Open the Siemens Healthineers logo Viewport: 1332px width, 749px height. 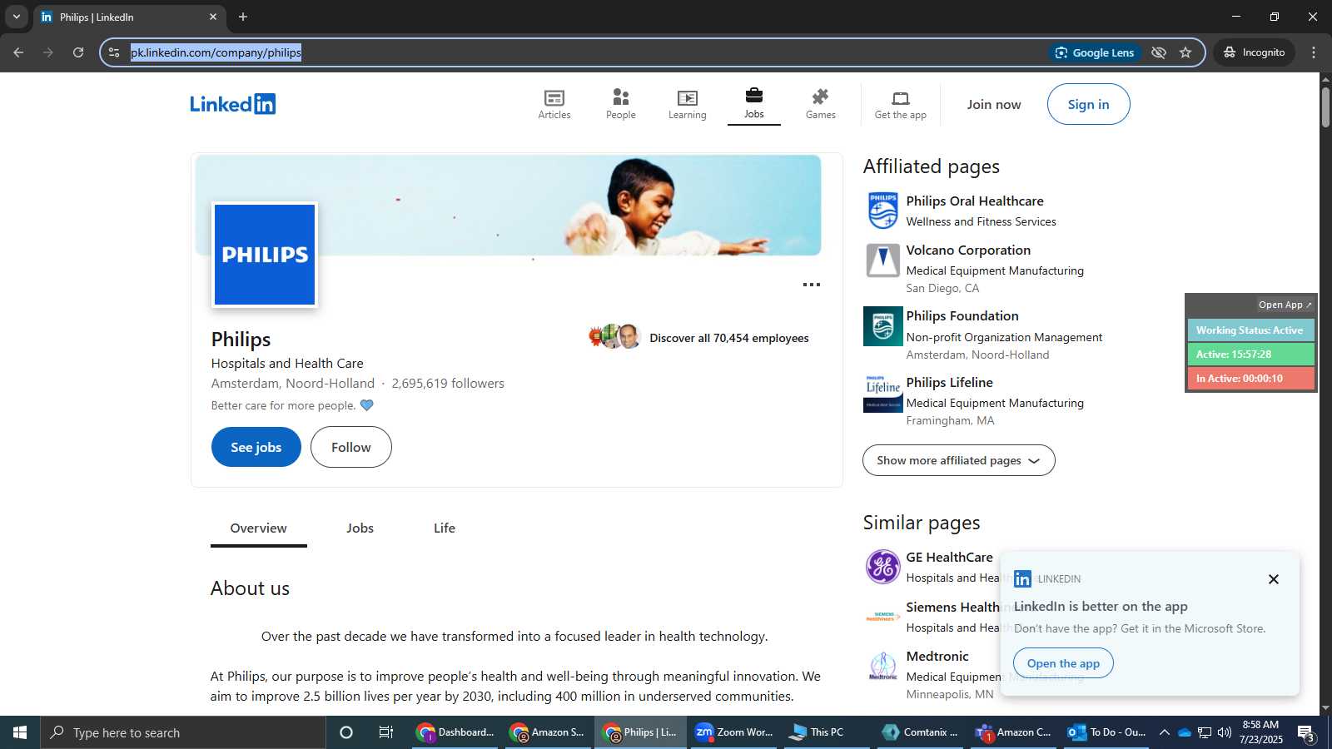tap(882, 617)
